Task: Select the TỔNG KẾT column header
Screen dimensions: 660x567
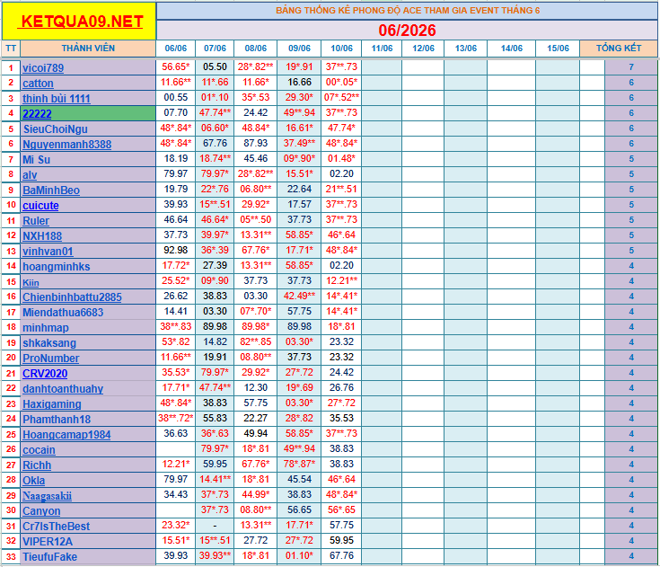Action: coord(619,48)
